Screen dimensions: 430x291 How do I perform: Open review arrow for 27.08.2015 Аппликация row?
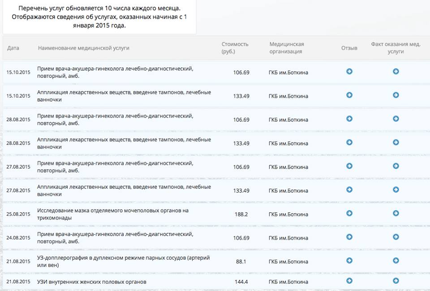pos(349,190)
